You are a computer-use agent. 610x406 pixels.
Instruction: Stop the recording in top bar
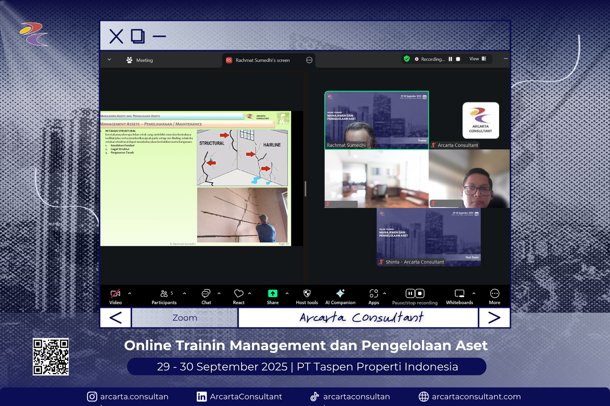pos(458,59)
